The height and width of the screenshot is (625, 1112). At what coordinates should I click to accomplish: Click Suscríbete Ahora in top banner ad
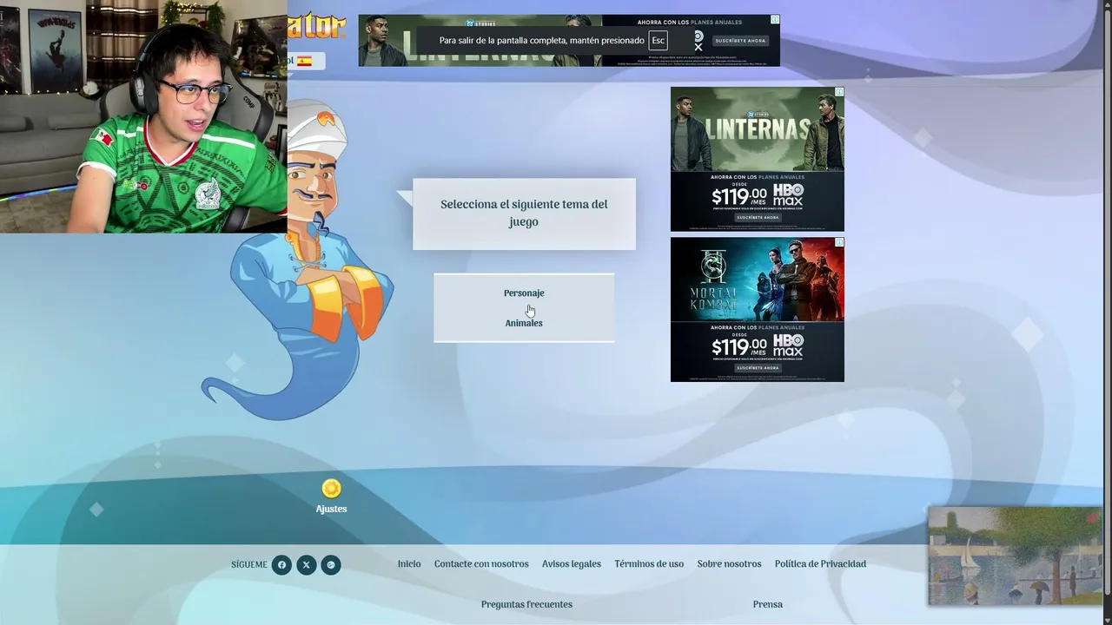[x=741, y=41]
